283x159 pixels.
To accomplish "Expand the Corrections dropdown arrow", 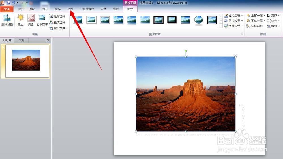I will [x=21, y=28].
